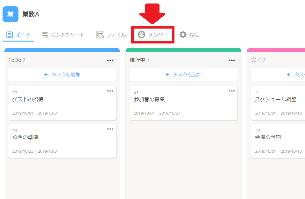Open the file icon beside ファイル
This screenshot has width=305, height=199.
pos(100,35)
